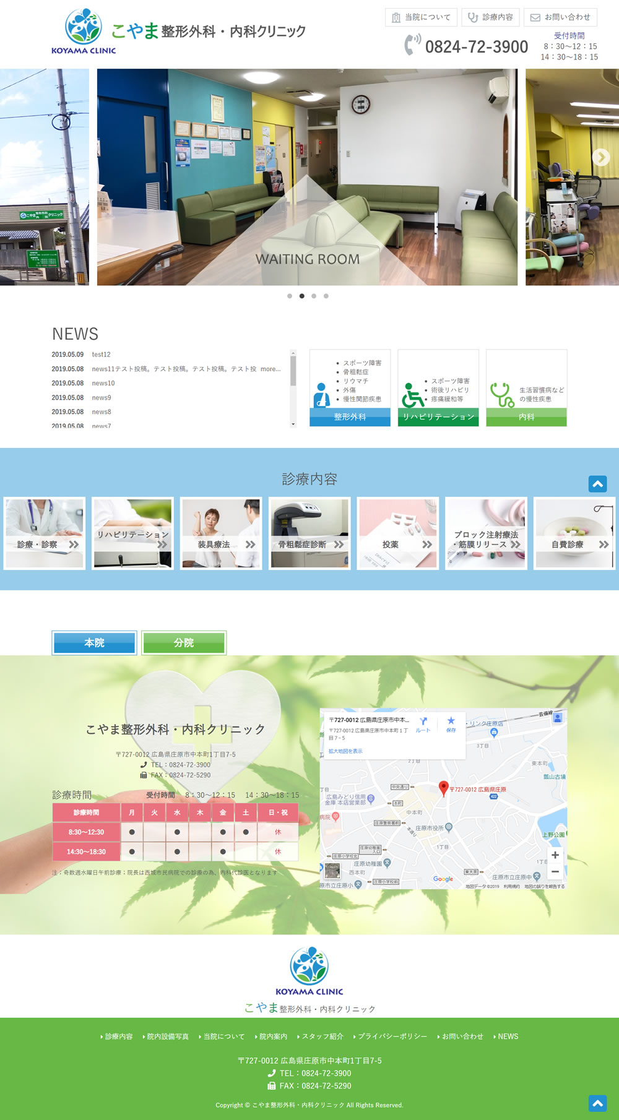Image resolution: width=619 pixels, height=1120 pixels.
Task: Zoom in on the Google map
Action: [x=555, y=855]
